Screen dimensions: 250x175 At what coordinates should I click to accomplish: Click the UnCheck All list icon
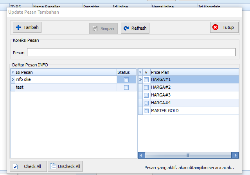click(x=53, y=166)
